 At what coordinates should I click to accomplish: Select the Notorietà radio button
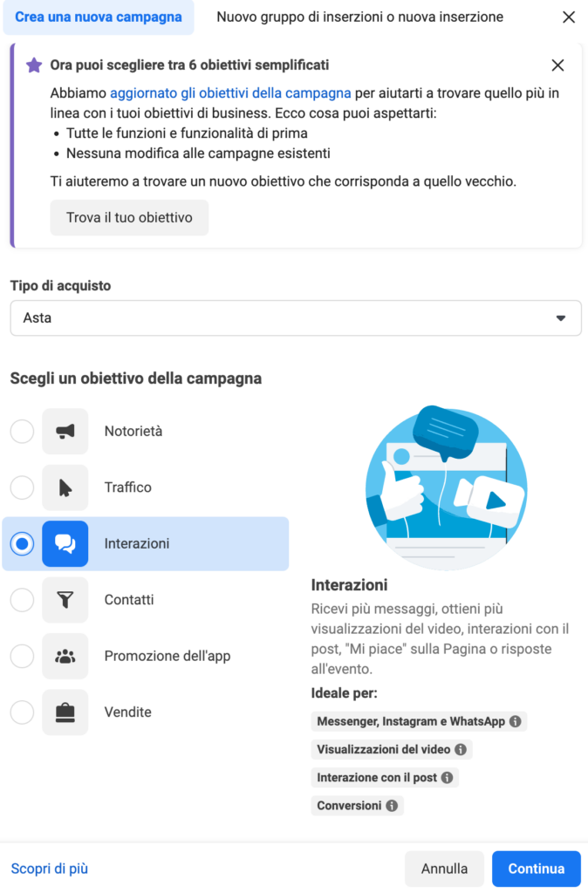(22, 431)
